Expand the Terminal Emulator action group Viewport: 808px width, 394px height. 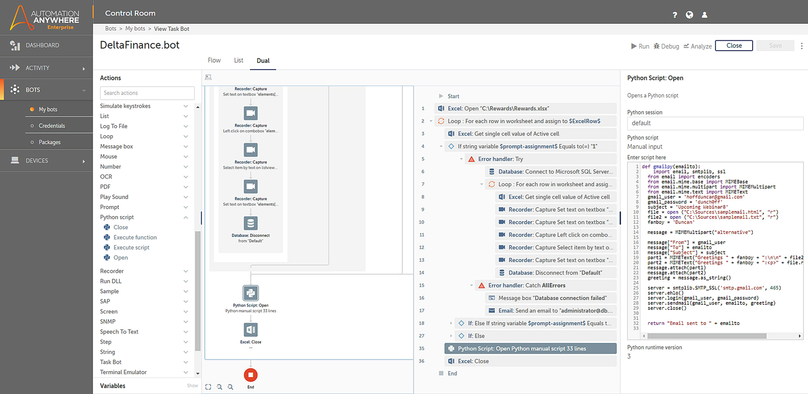pyautogui.click(x=186, y=372)
